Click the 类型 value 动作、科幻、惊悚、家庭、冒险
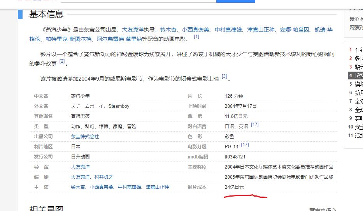The height and width of the screenshot is (211, 363). click(104, 126)
